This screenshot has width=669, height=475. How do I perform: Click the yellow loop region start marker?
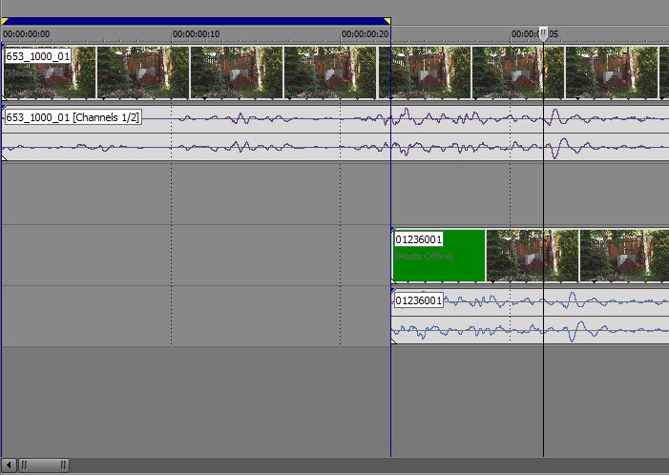[x=4, y=20]
